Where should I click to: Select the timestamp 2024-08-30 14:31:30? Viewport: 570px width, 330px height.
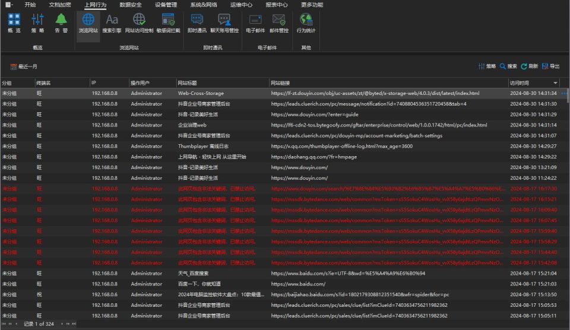click(533, 104)
